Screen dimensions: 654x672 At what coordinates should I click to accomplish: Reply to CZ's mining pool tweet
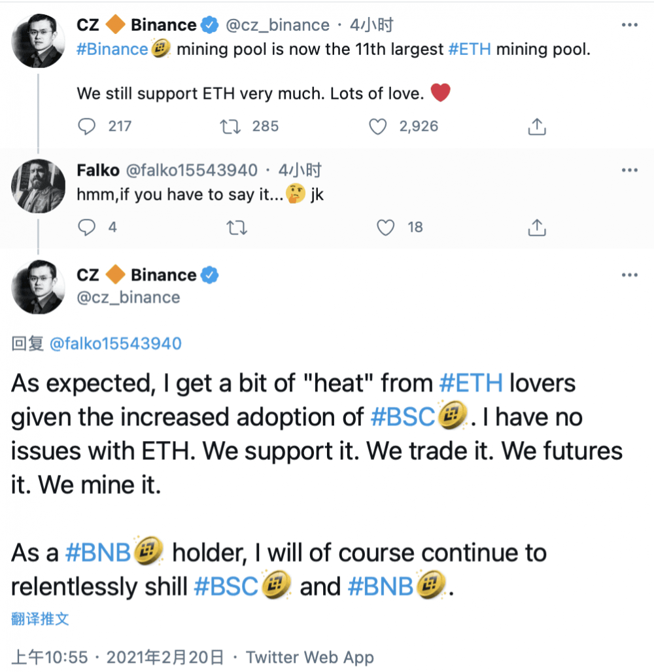tap(87, 126)
